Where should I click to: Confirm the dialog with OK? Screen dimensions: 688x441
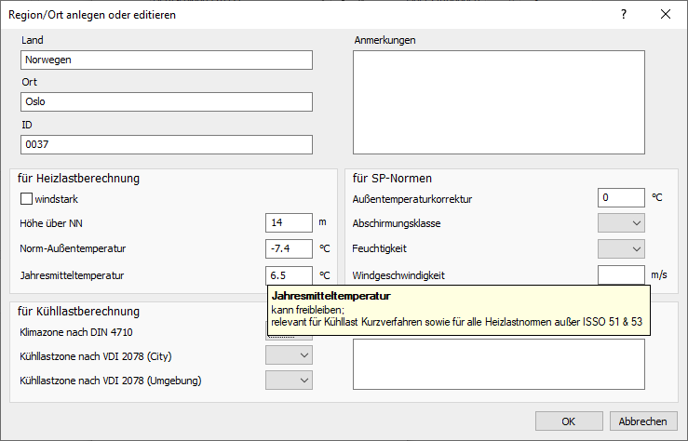569,421
